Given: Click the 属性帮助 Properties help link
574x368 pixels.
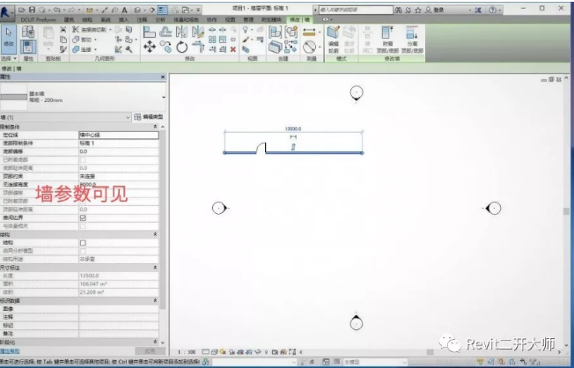Looking at the screenshot, I should (10, 351).
